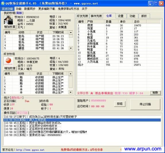Open the 功能 menu in menu bar
This screenshot has height=153, width=165.
click(x=19, y=9)
